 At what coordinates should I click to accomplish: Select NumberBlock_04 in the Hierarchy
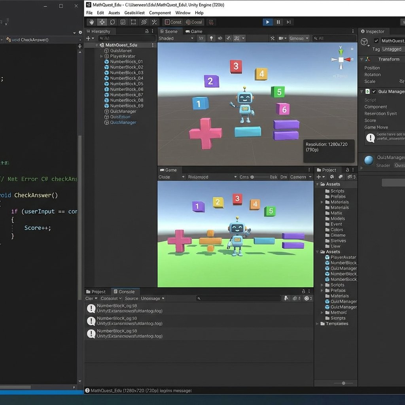(x=127, y=78)
